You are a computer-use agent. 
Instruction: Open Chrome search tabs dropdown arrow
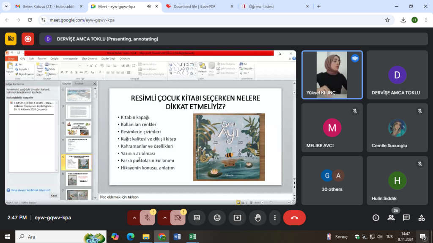(5, 6)
